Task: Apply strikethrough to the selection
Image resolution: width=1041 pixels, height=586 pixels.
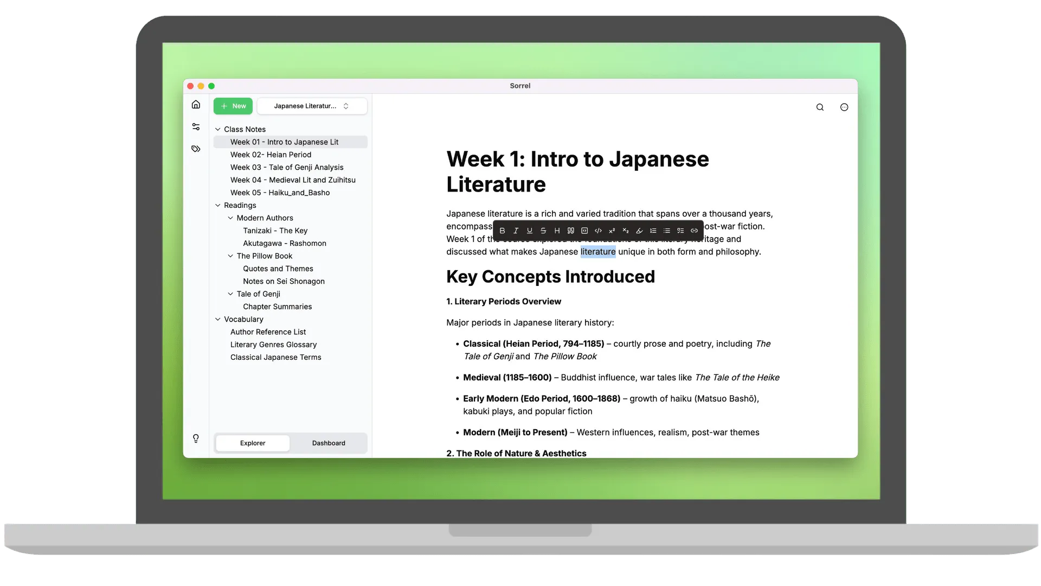Action: [543, 231]
